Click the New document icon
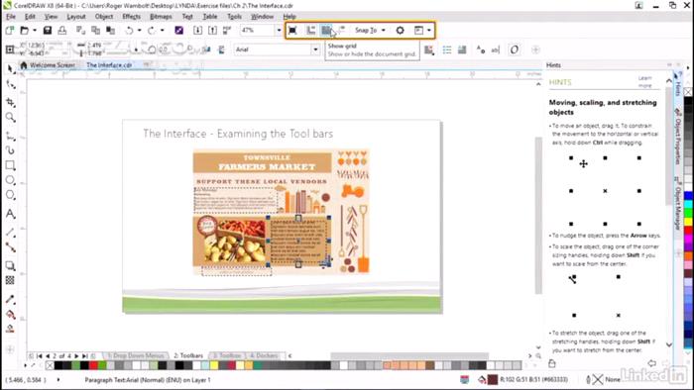This screenshot has width=694, height=390. click(10, 30)
